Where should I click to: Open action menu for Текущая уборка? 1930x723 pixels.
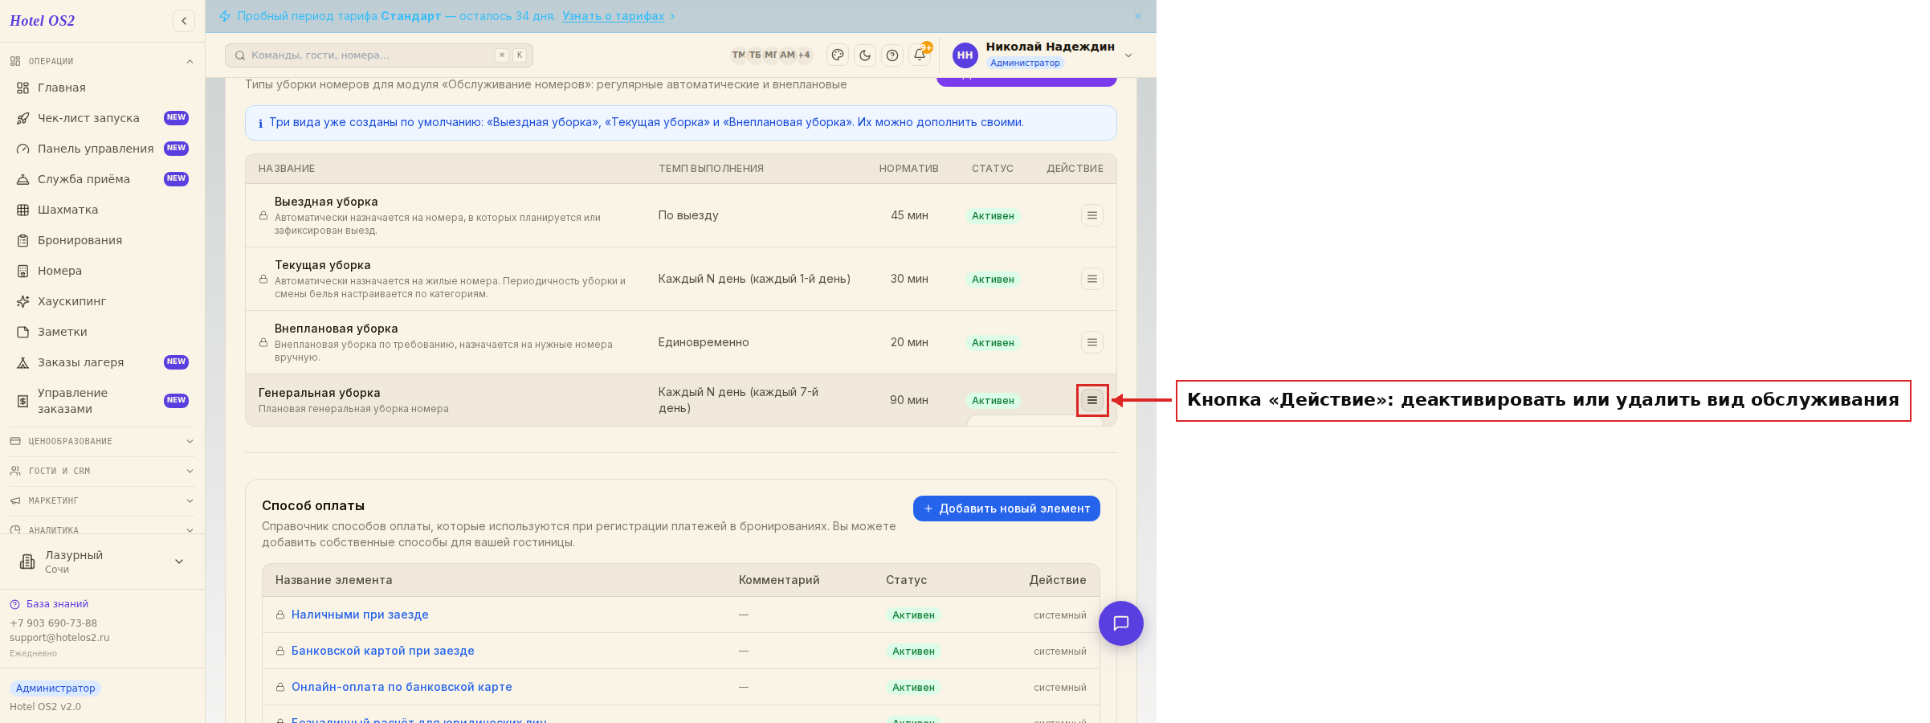click(1092, 279)
